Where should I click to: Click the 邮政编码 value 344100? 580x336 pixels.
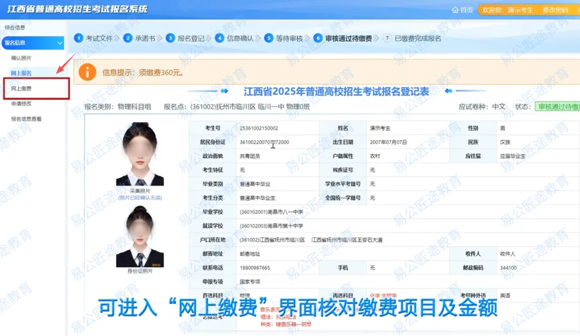coord(508,268)
